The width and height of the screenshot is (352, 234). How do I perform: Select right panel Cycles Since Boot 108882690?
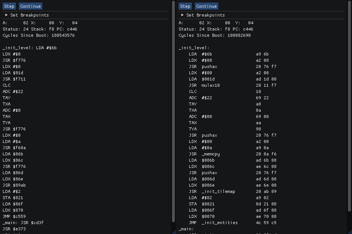tap(215, 35)
